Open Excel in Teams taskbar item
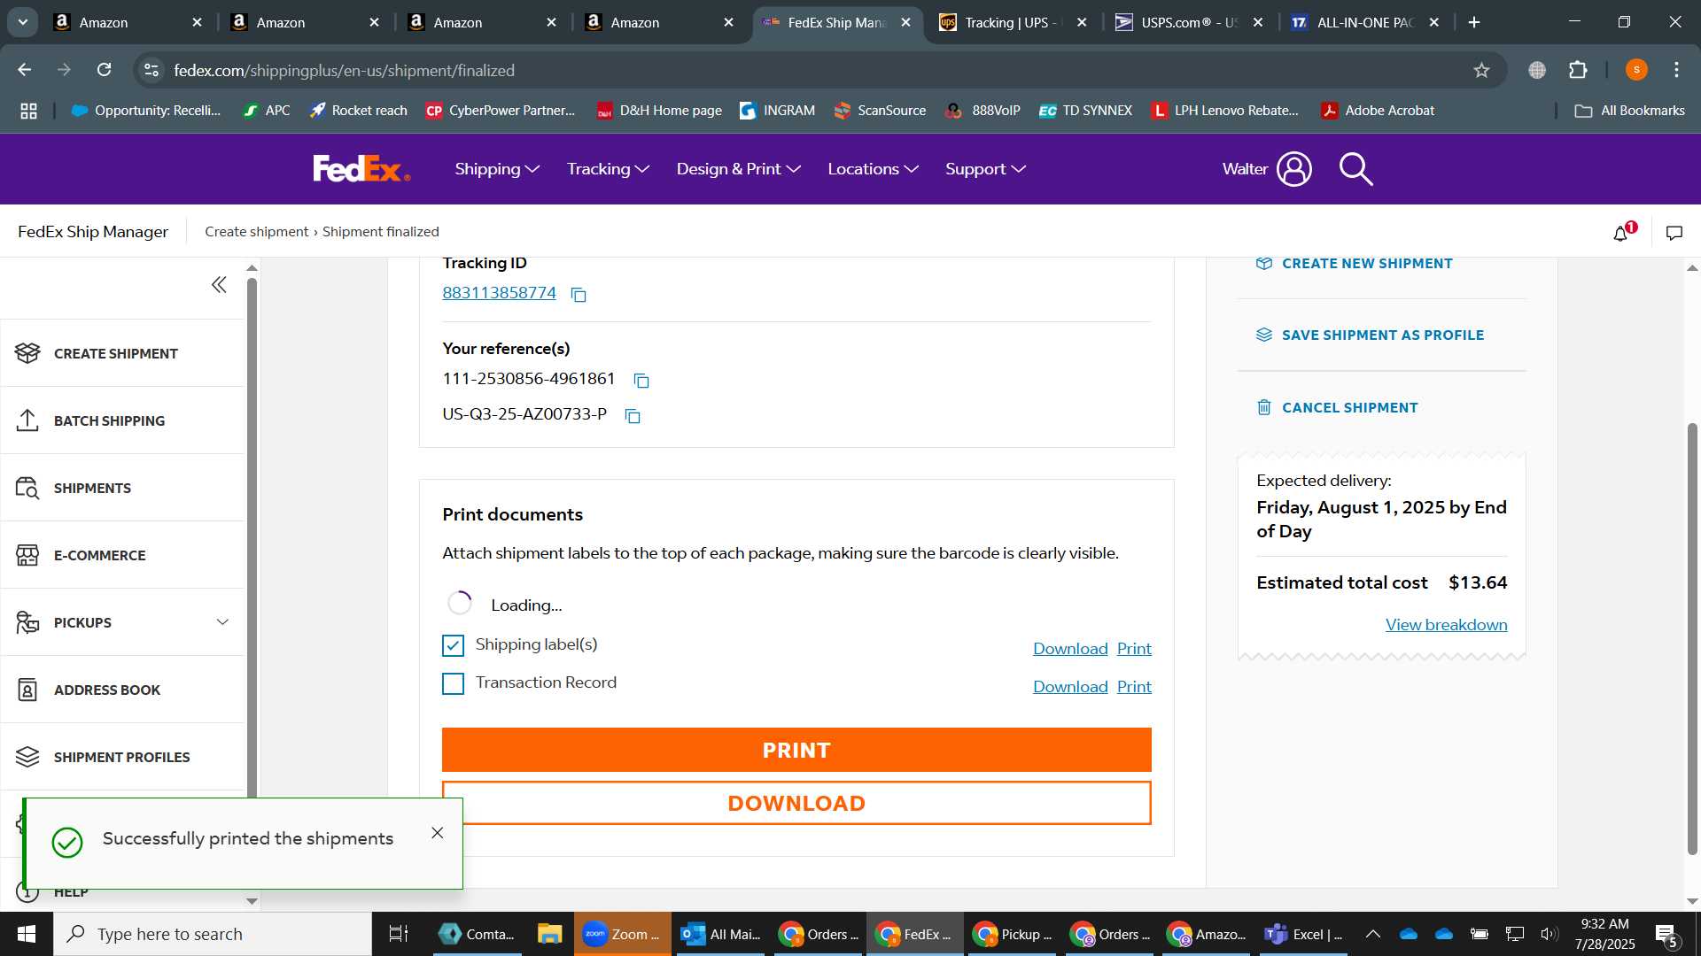Image resolution: width=1701 pixels, height=956 pixels. [1303, 934]
